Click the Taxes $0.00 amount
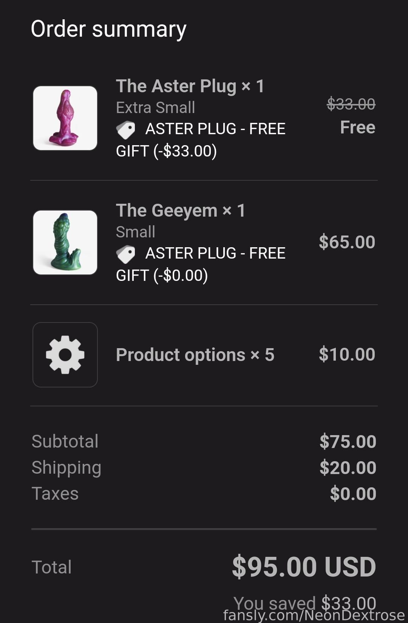408x623 pixels. tap(353, 494)
